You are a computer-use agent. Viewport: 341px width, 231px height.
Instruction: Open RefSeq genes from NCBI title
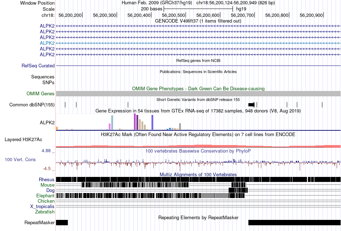(x=198, y=61)
